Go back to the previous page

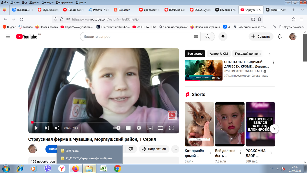click(x=5, y=19)
